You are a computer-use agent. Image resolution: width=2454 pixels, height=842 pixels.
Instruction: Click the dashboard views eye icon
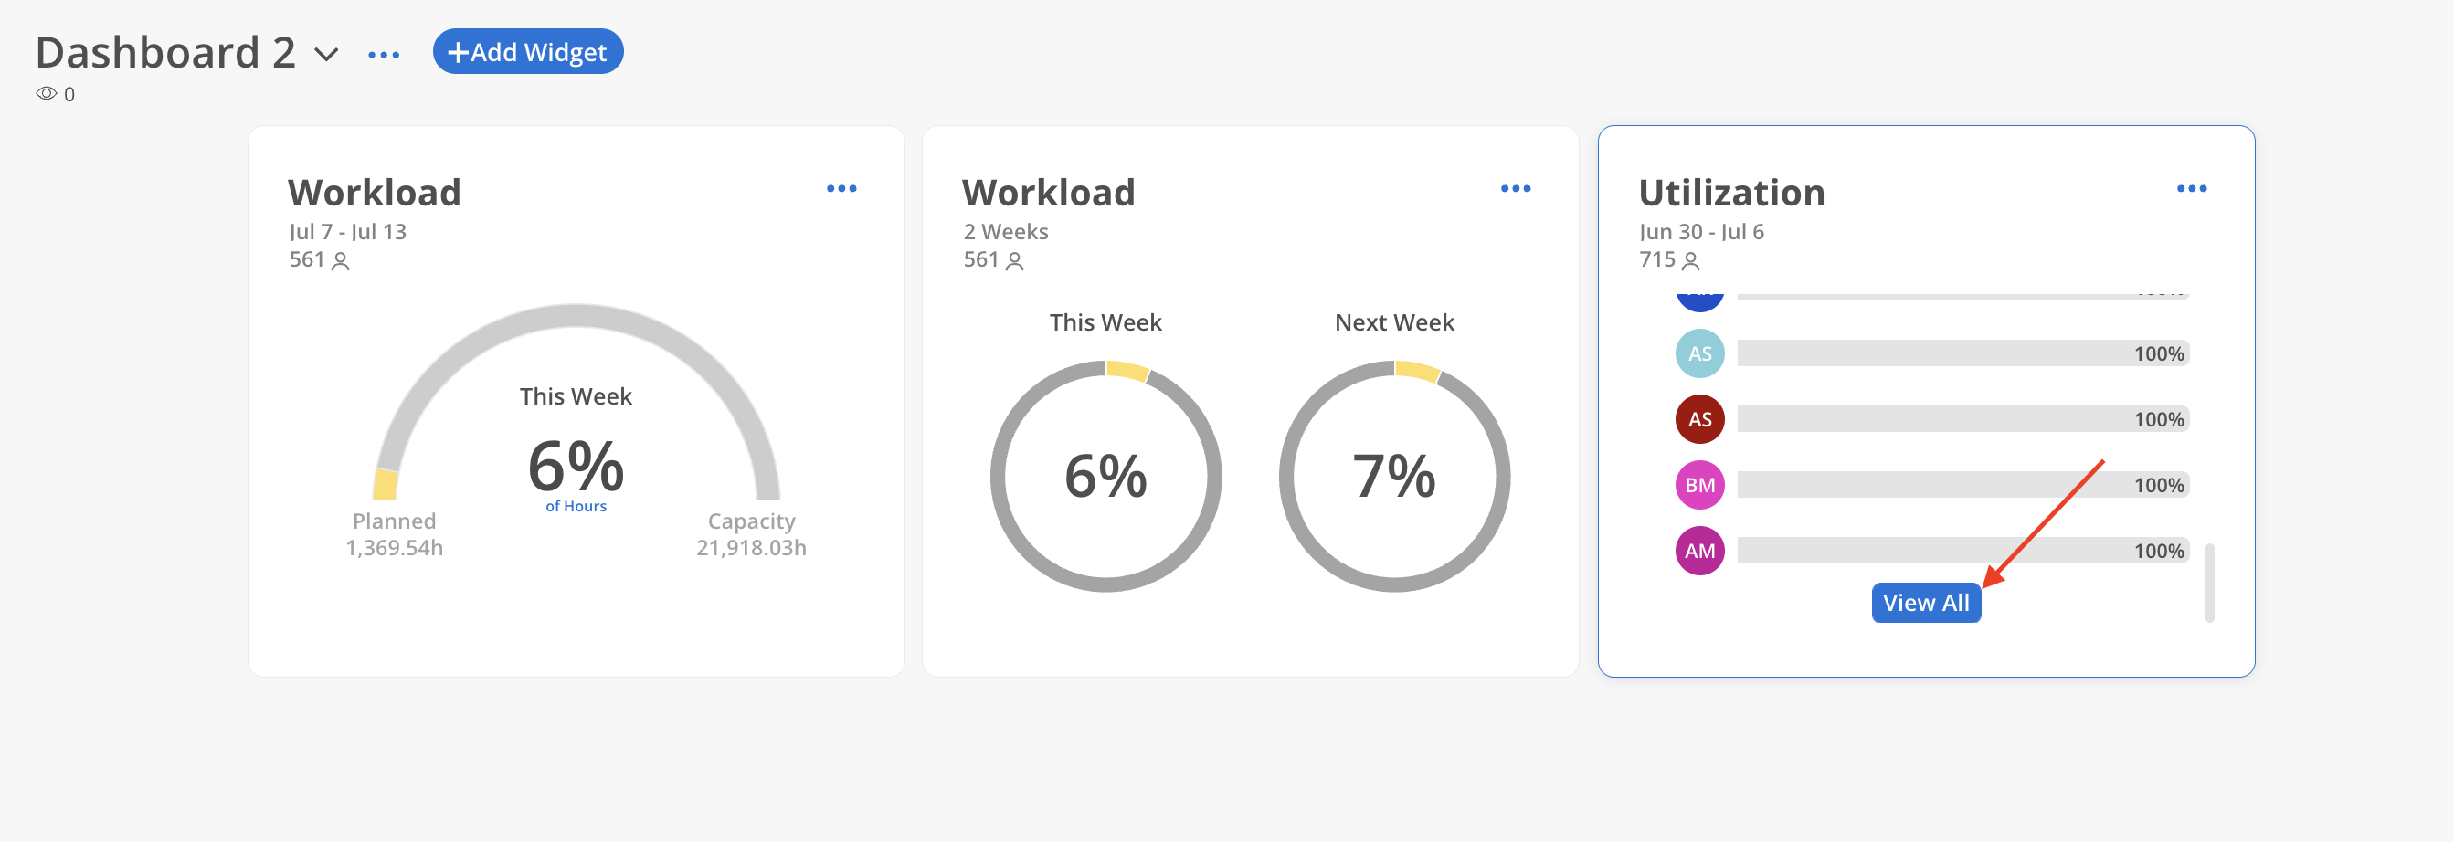[x=46, y=93]
